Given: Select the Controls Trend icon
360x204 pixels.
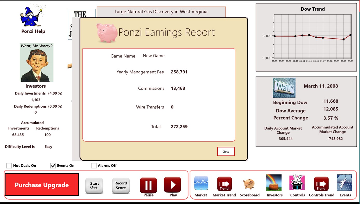Looking at the screenshot, I should [321, 183].
